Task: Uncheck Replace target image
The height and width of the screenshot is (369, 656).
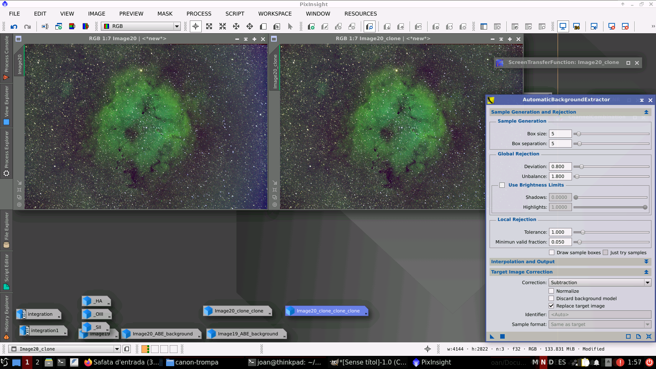Action: tap(551, 306)
